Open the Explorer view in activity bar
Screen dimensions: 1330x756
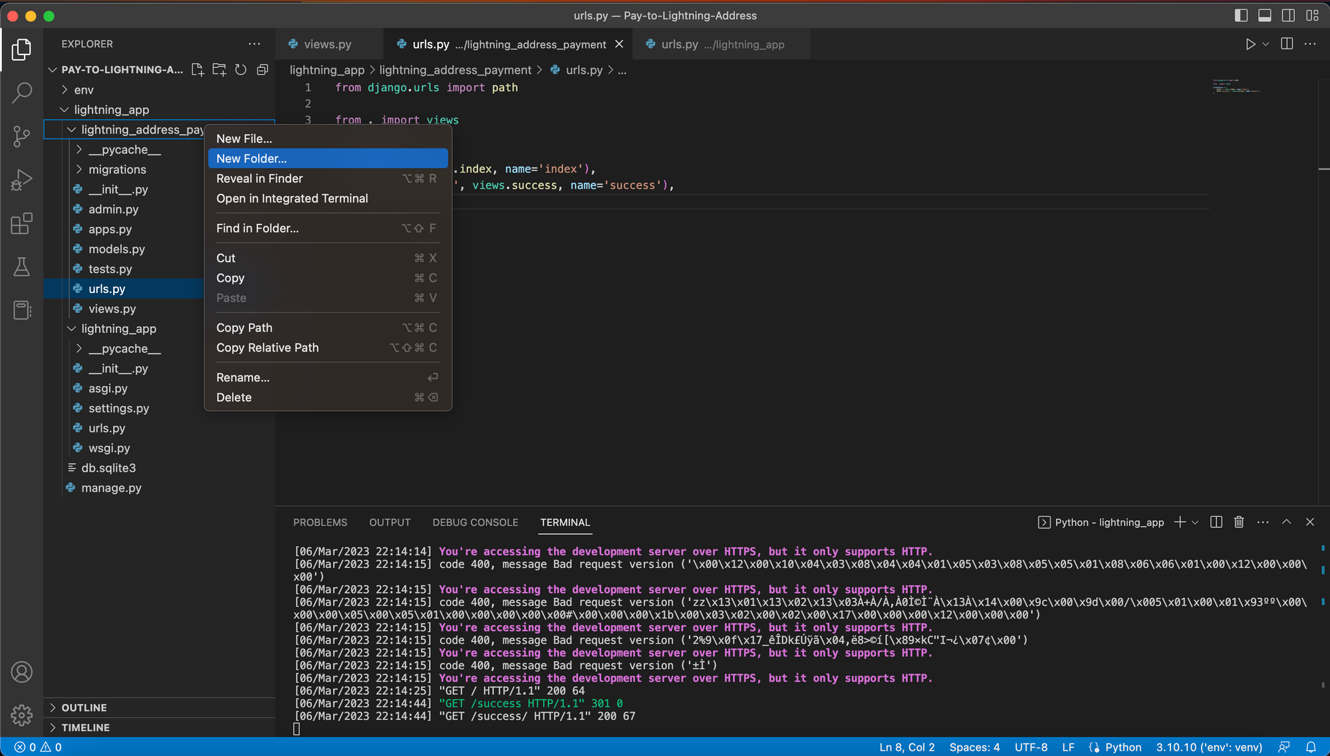coord(21,49)
